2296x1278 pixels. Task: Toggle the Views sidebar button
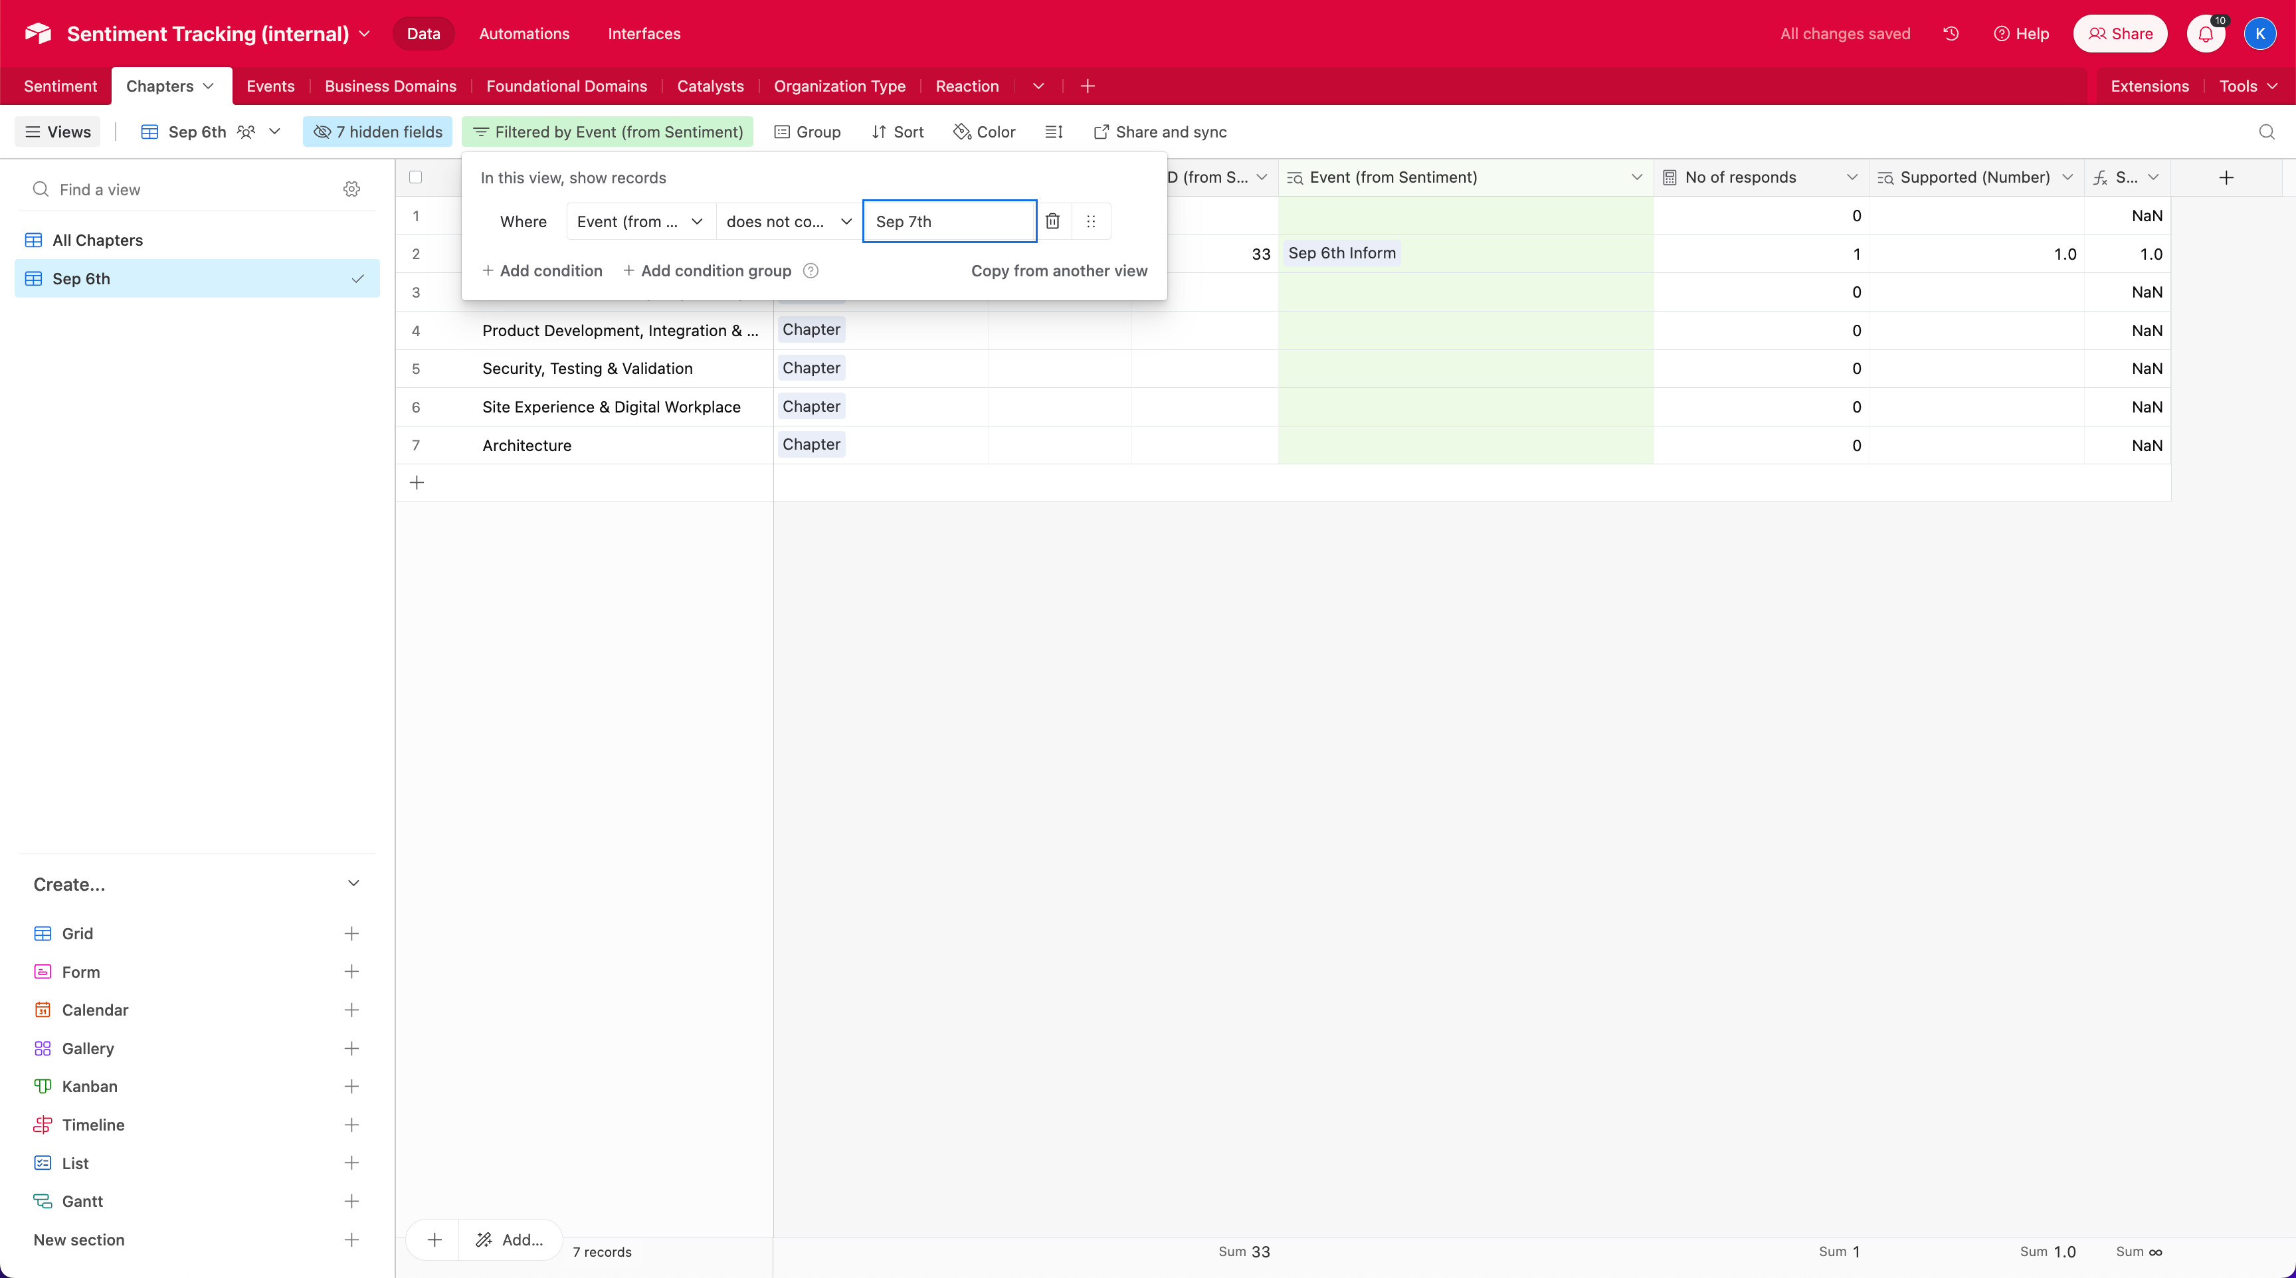tap(58, 132)
